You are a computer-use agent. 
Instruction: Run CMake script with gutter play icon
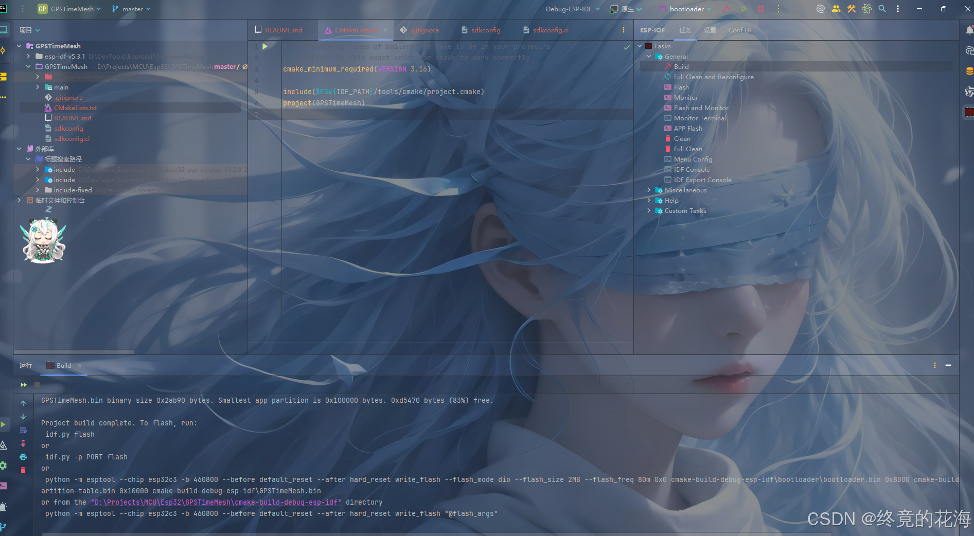coord(265,46)
